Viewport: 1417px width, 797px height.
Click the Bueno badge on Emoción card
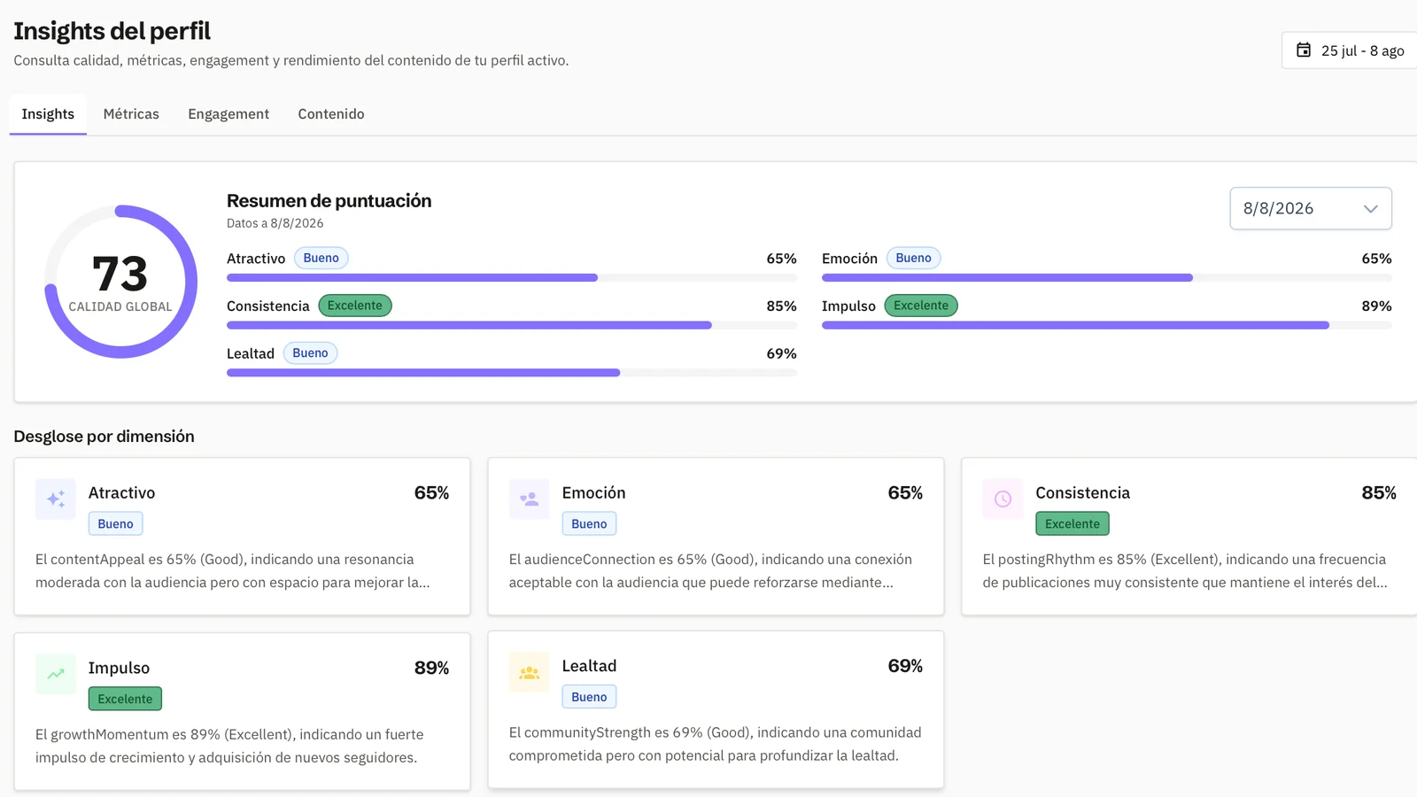[589, 524]
